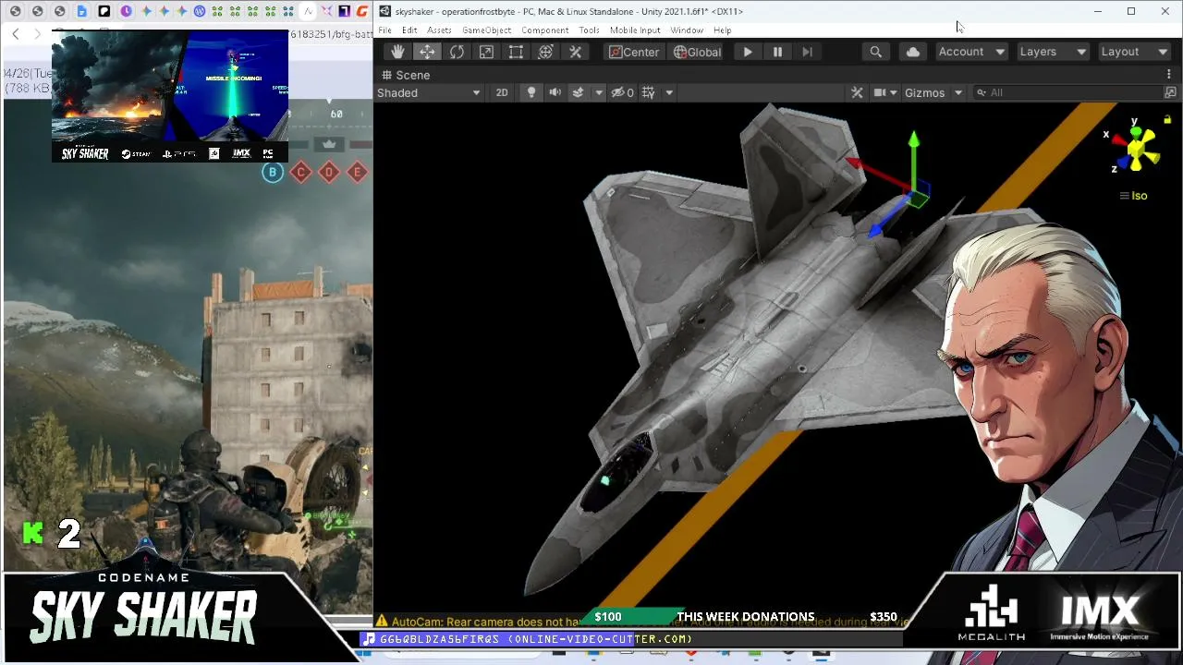
Task: Align view to the green Y axis cone
Action: (1136, 132)
